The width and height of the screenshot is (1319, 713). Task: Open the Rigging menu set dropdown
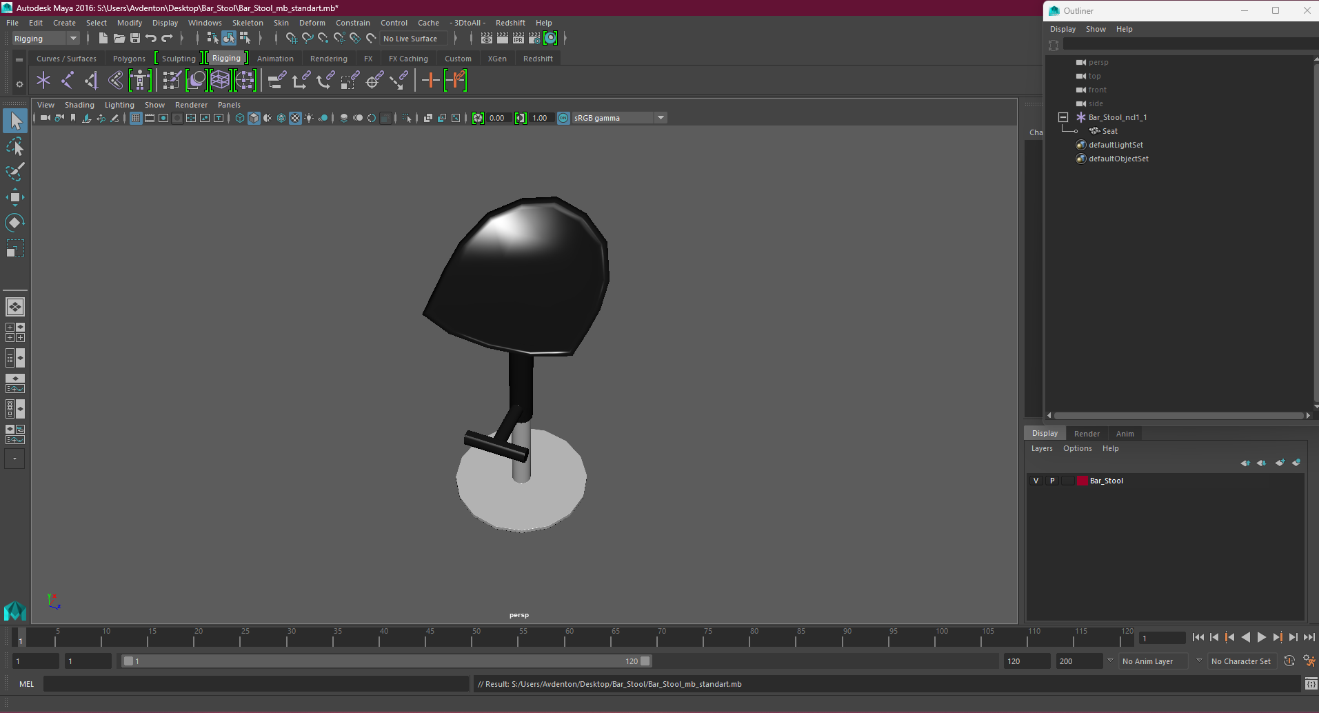coord(46,39)
